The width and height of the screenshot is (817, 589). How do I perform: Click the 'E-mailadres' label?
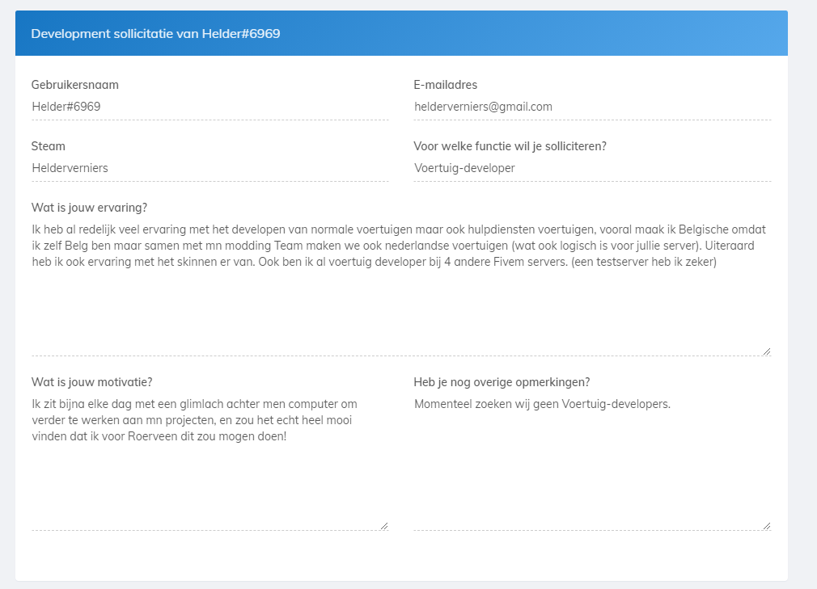pyautogui.click(x=445, y=85)
